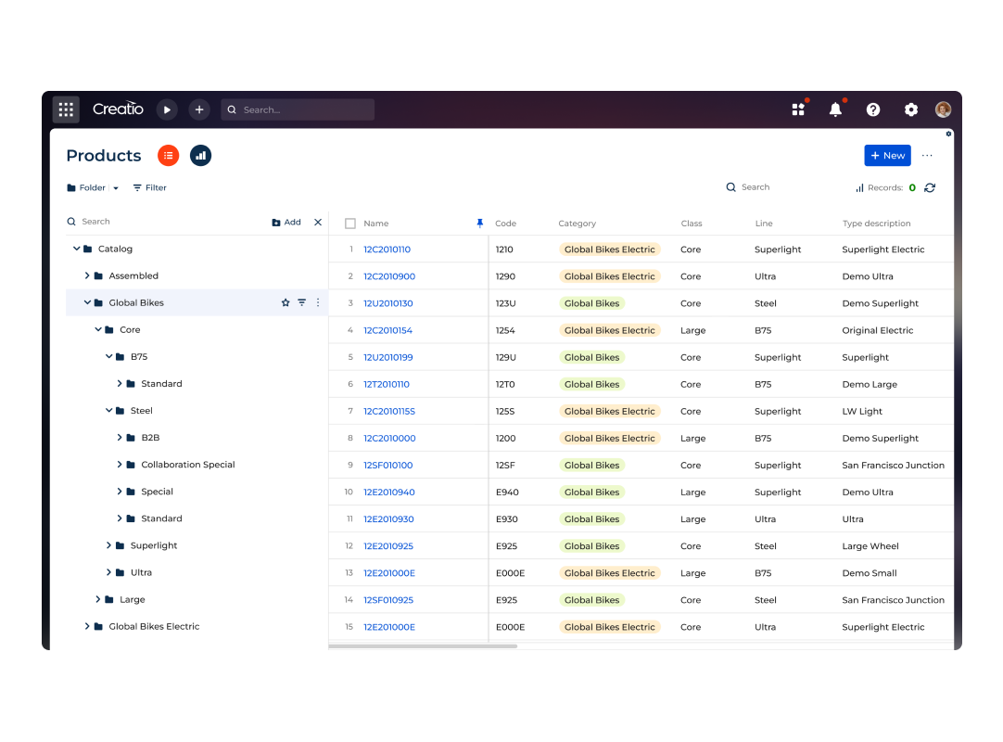Expand the Global Bikes Electric folder

87,625
